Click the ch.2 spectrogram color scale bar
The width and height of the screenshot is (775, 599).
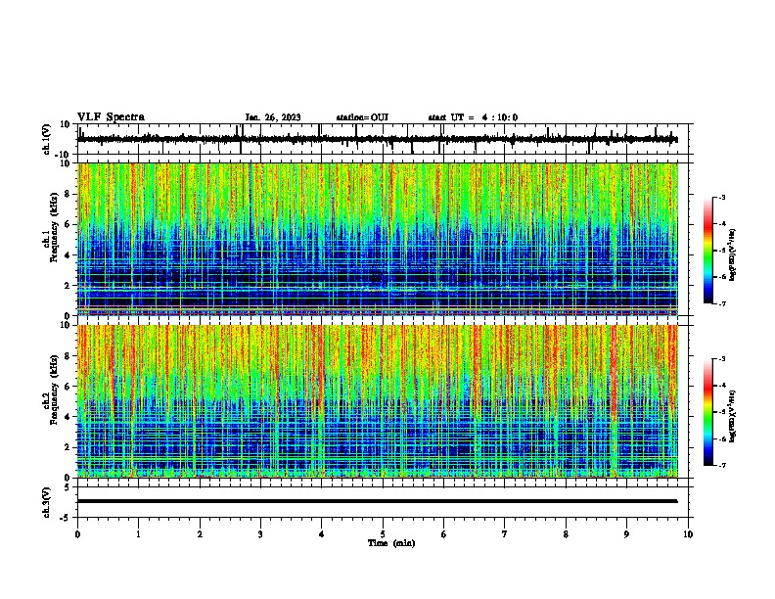click(x=708, y=412)
